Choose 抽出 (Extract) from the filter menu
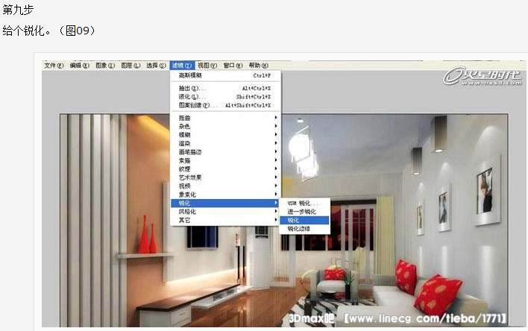528x331 pixels. tap(187, 88)
